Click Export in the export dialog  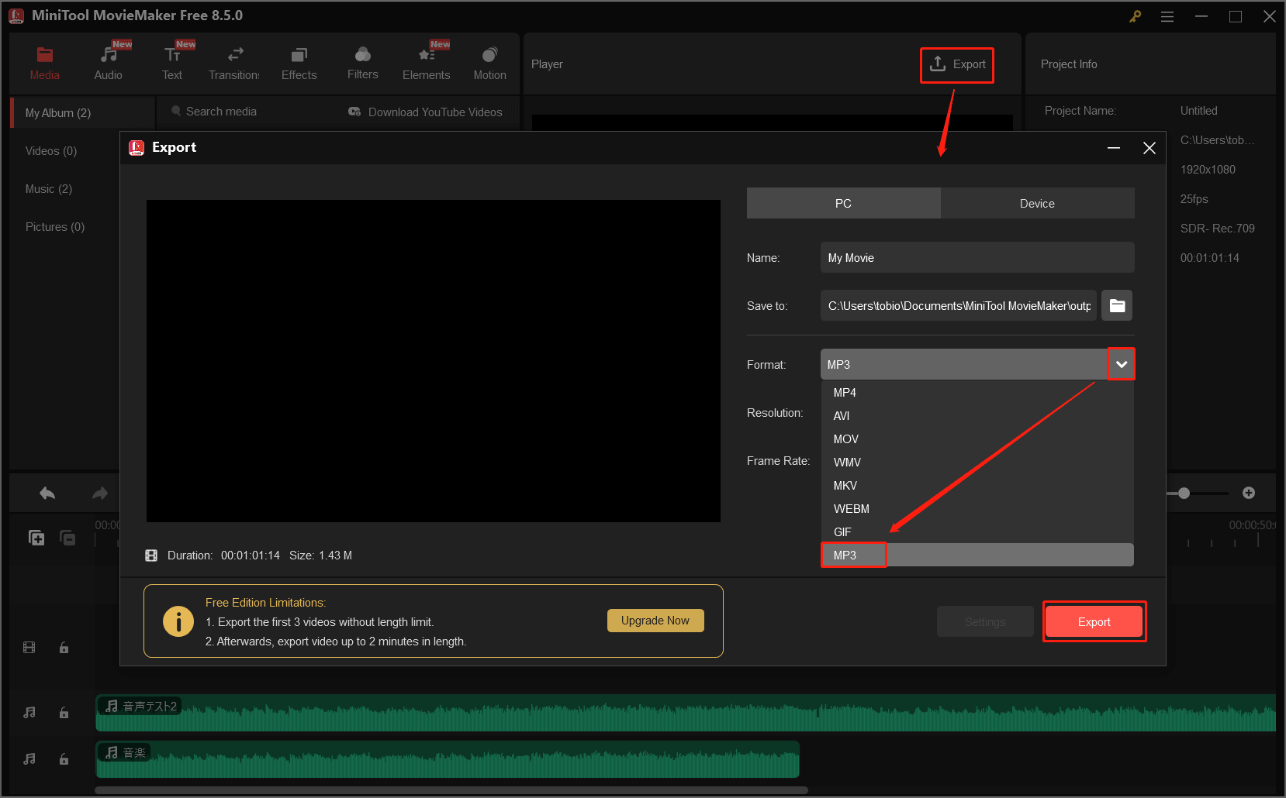[1094, 621]
